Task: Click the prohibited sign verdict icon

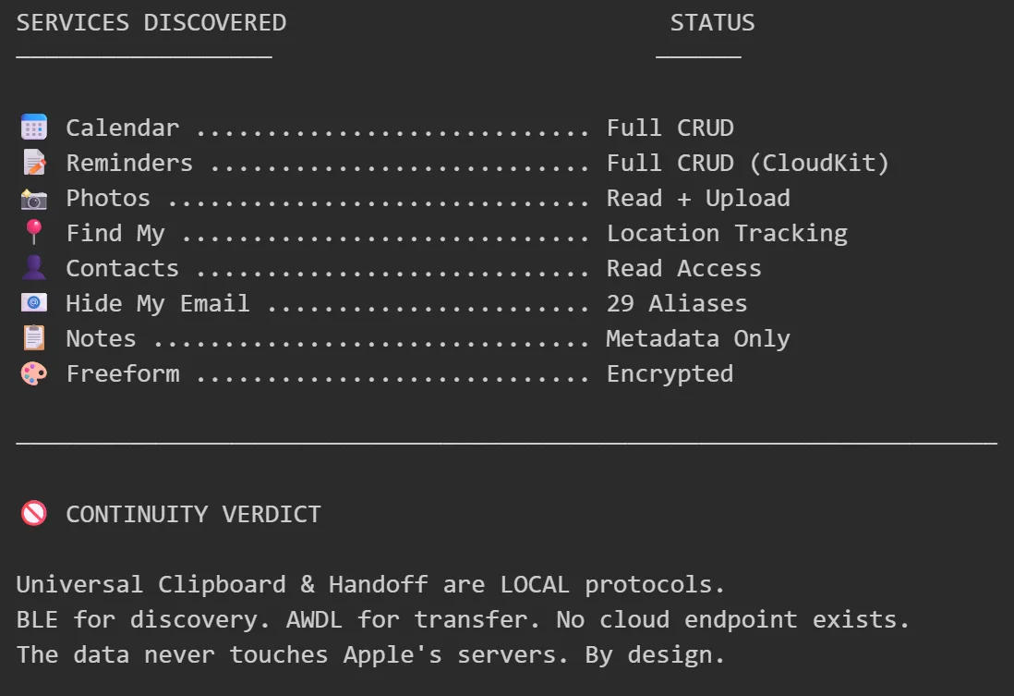Action: point(34,514)
